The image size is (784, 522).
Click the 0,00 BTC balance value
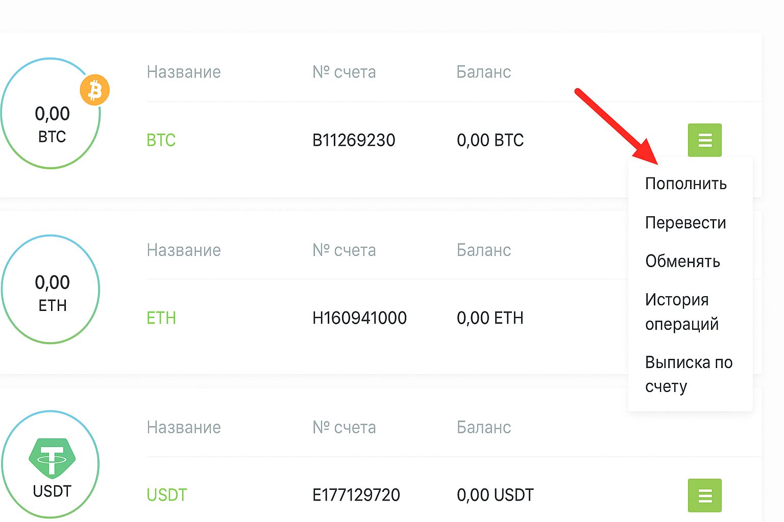click(x=491, y=140)
